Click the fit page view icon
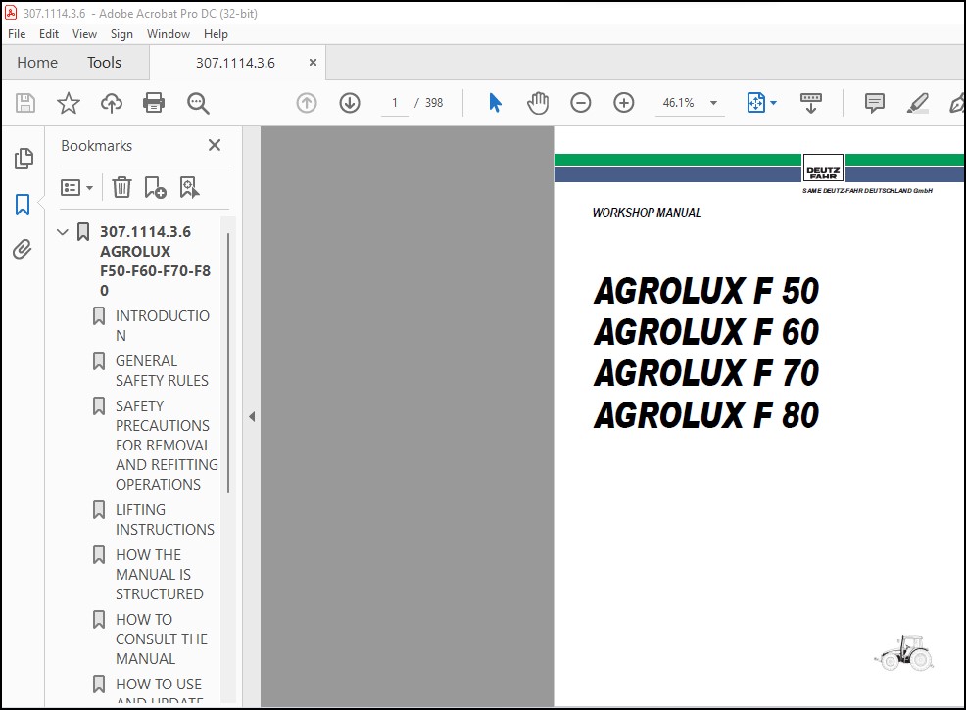Viewport: 966px width, 710px height. pos(756,103)
